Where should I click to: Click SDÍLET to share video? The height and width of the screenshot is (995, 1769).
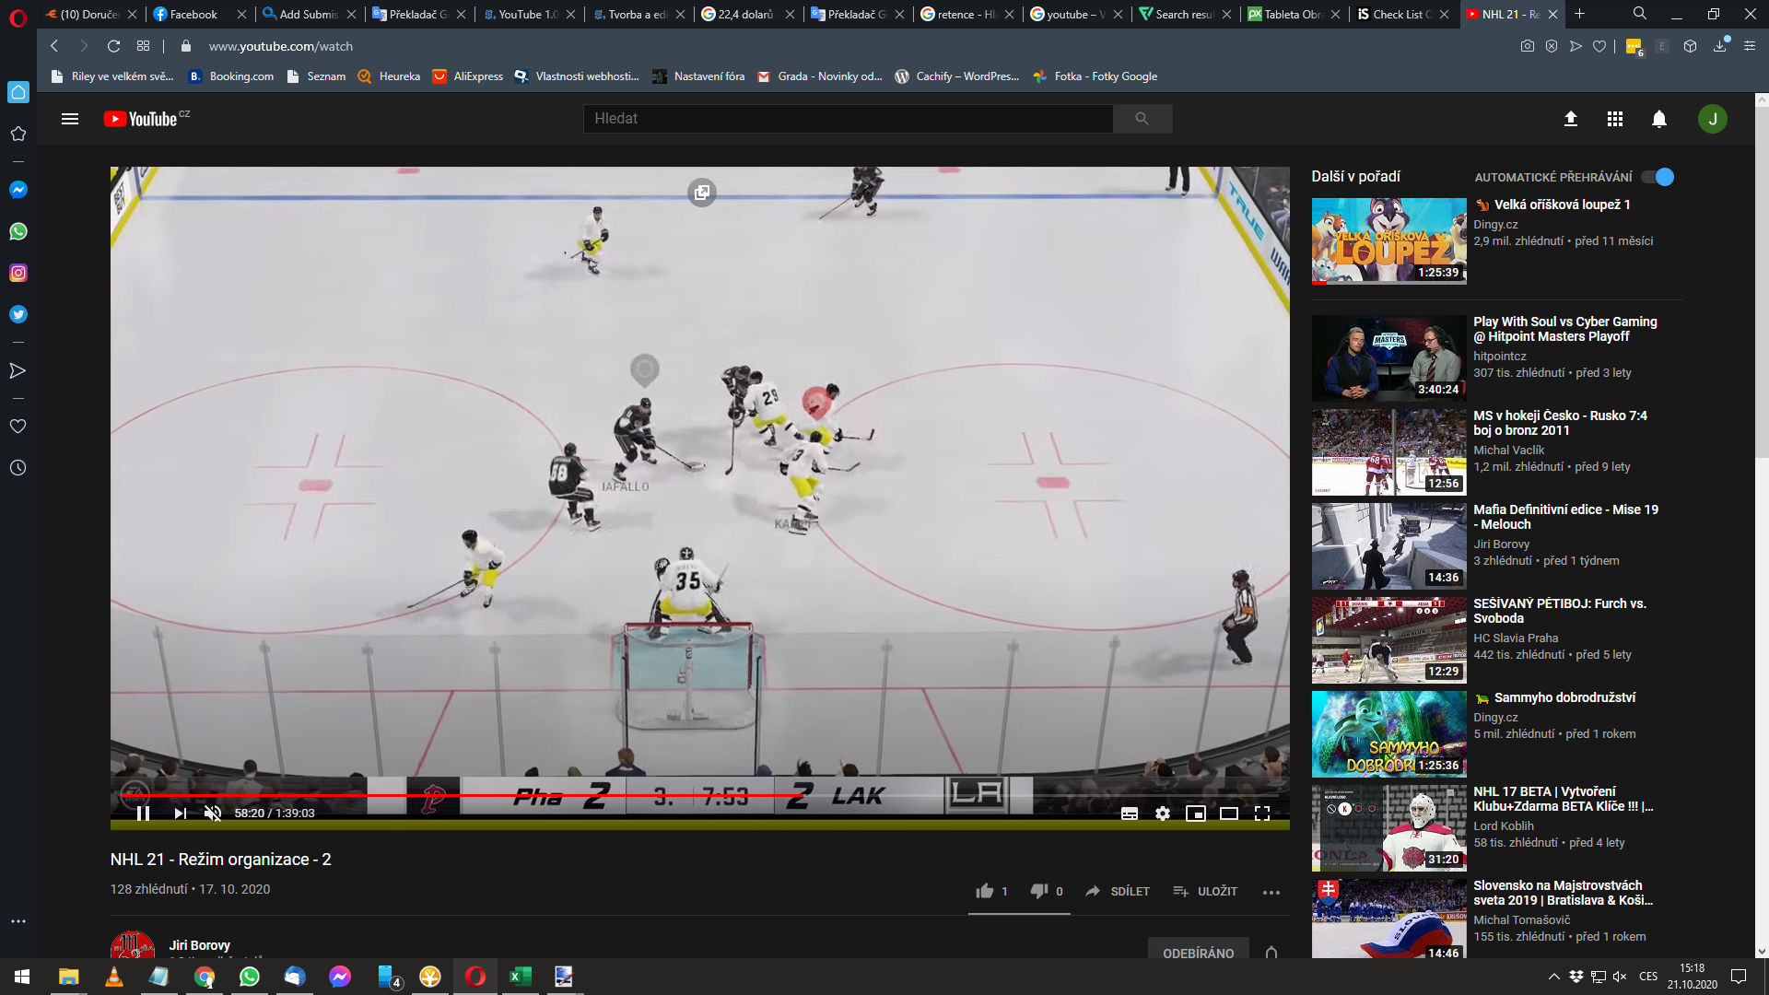click(1118, 891)
